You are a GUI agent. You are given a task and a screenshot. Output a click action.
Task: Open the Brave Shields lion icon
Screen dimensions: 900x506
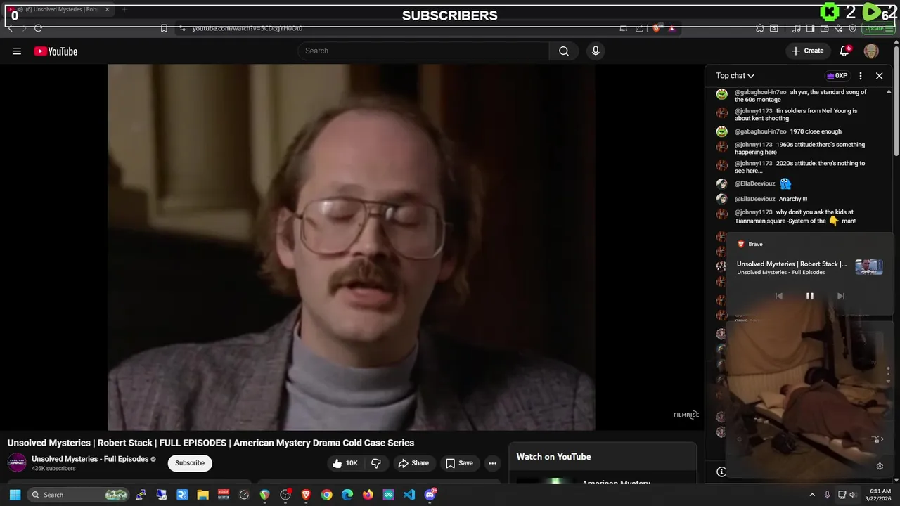656,28
